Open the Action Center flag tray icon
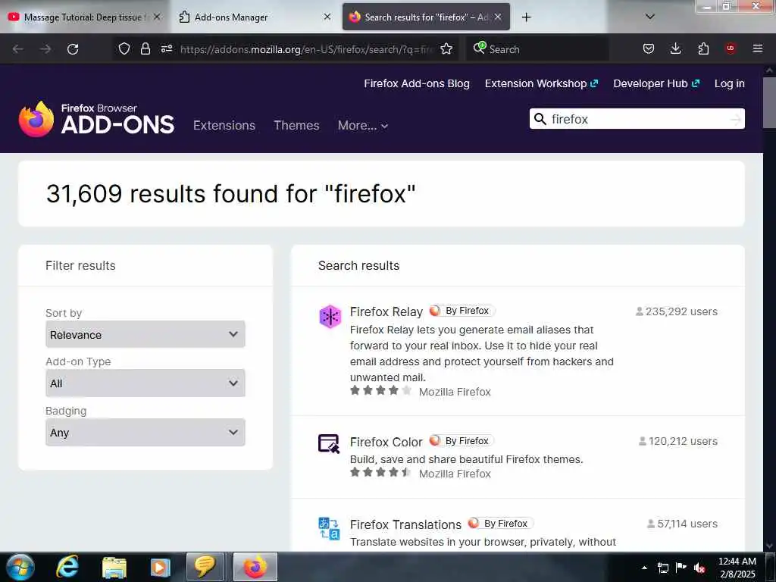The height and width of the screenshot is (582, 776). pyautogui.click(x=681, y=568)
